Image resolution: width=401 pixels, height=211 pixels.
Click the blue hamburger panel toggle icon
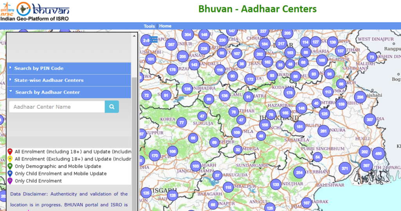154,39
